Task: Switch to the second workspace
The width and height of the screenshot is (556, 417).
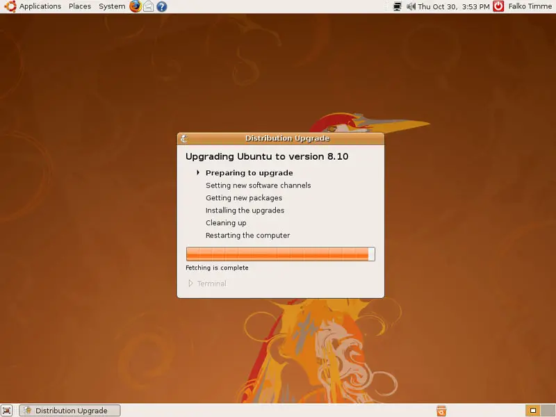Action: [x=546, y=410]
